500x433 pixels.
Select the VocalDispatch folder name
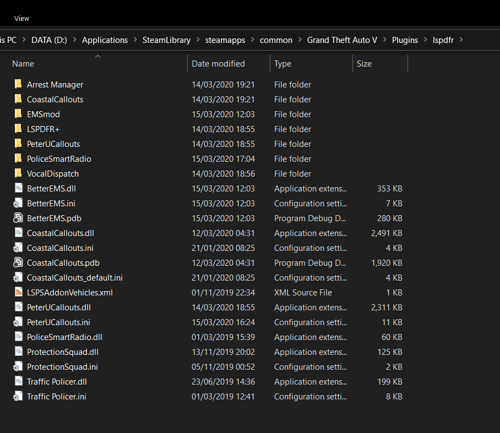53,174
